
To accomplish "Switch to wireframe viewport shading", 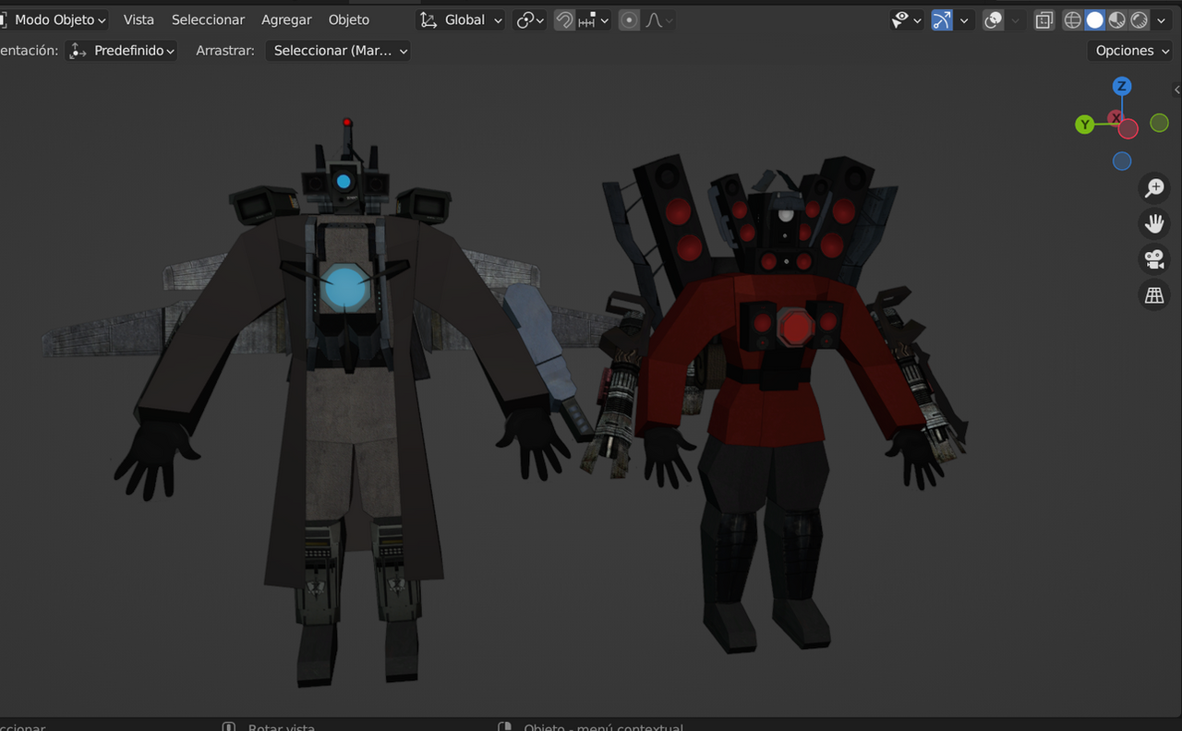I will coord(1072,19).
